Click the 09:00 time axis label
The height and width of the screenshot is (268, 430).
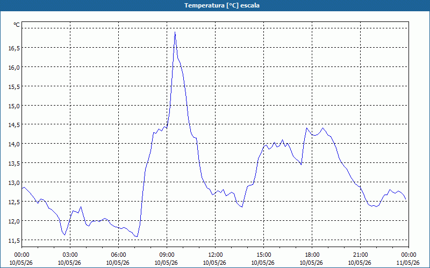click(x=167, y=255)
